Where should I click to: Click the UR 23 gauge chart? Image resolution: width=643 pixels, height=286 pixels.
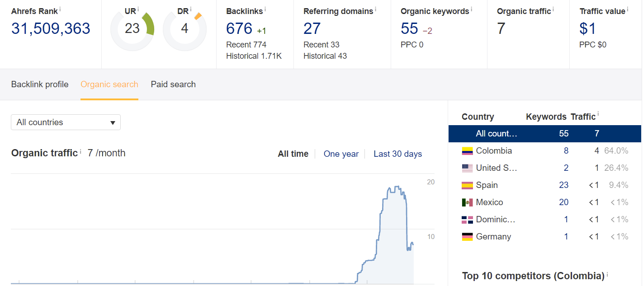click(x=132, y=29)
